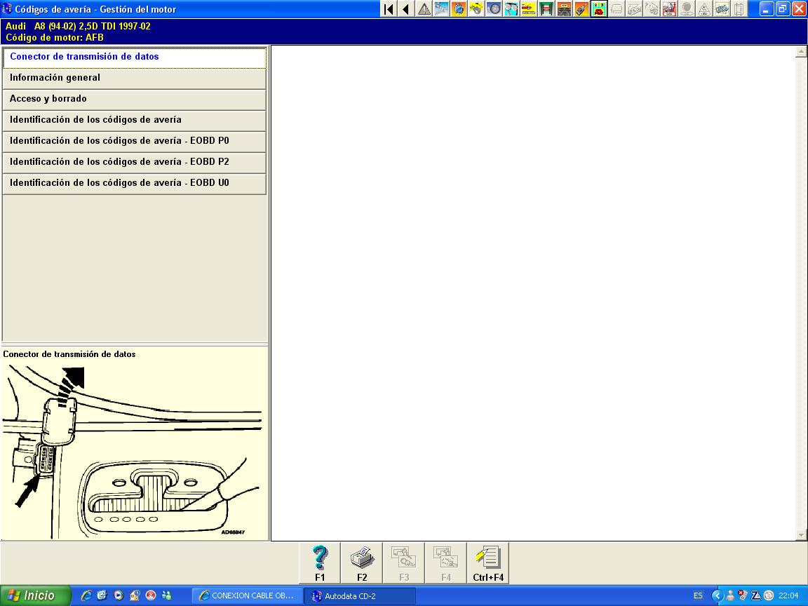The image size is (808, 606).
Task: Select Conector de transmisión de datos
Action: point(135,58)
